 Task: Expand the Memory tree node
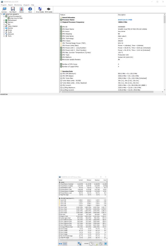click(x=4, y=22)
